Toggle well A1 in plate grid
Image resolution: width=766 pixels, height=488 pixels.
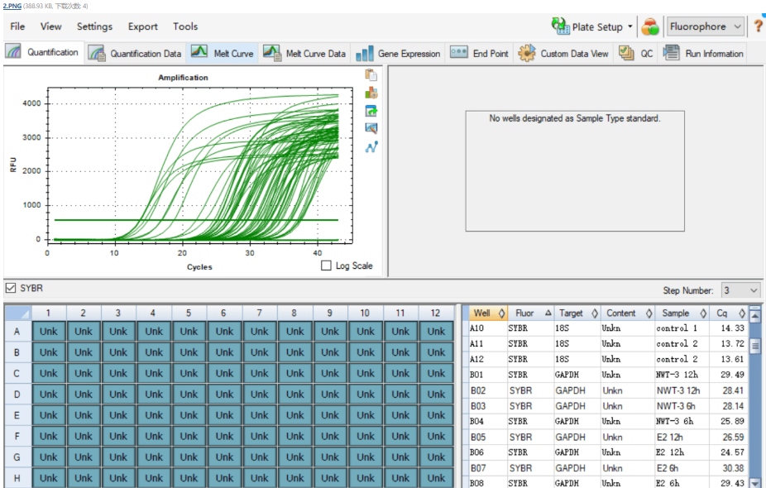pos(48,331)
